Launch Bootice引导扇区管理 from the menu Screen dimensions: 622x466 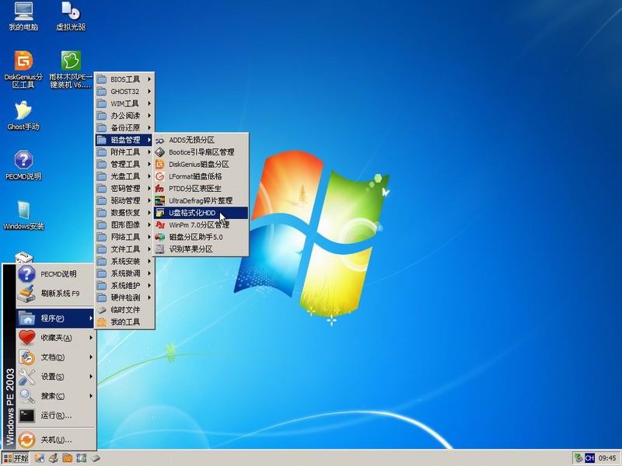coord(201,152)
